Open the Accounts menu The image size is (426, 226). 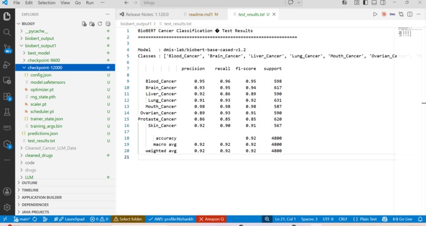click(x=7, y=191)
